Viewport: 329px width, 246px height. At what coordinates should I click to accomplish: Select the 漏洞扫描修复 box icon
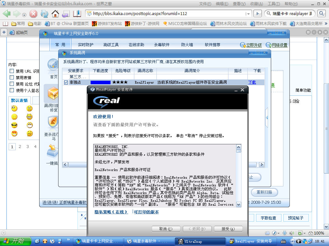coord(53,93)
